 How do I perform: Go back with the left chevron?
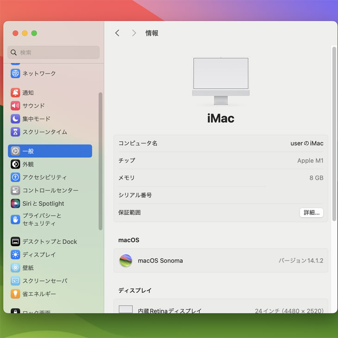click(x=117, y=33)
